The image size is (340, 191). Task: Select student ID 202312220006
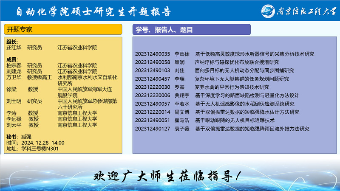coord(152,95)
